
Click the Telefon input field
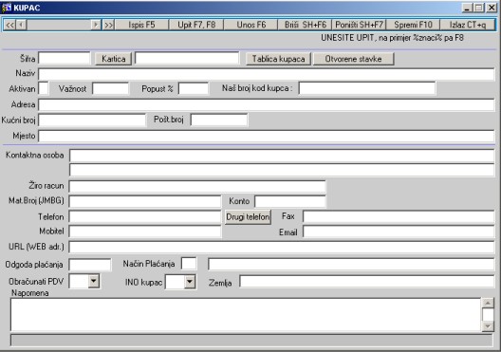tap(145, 217)
